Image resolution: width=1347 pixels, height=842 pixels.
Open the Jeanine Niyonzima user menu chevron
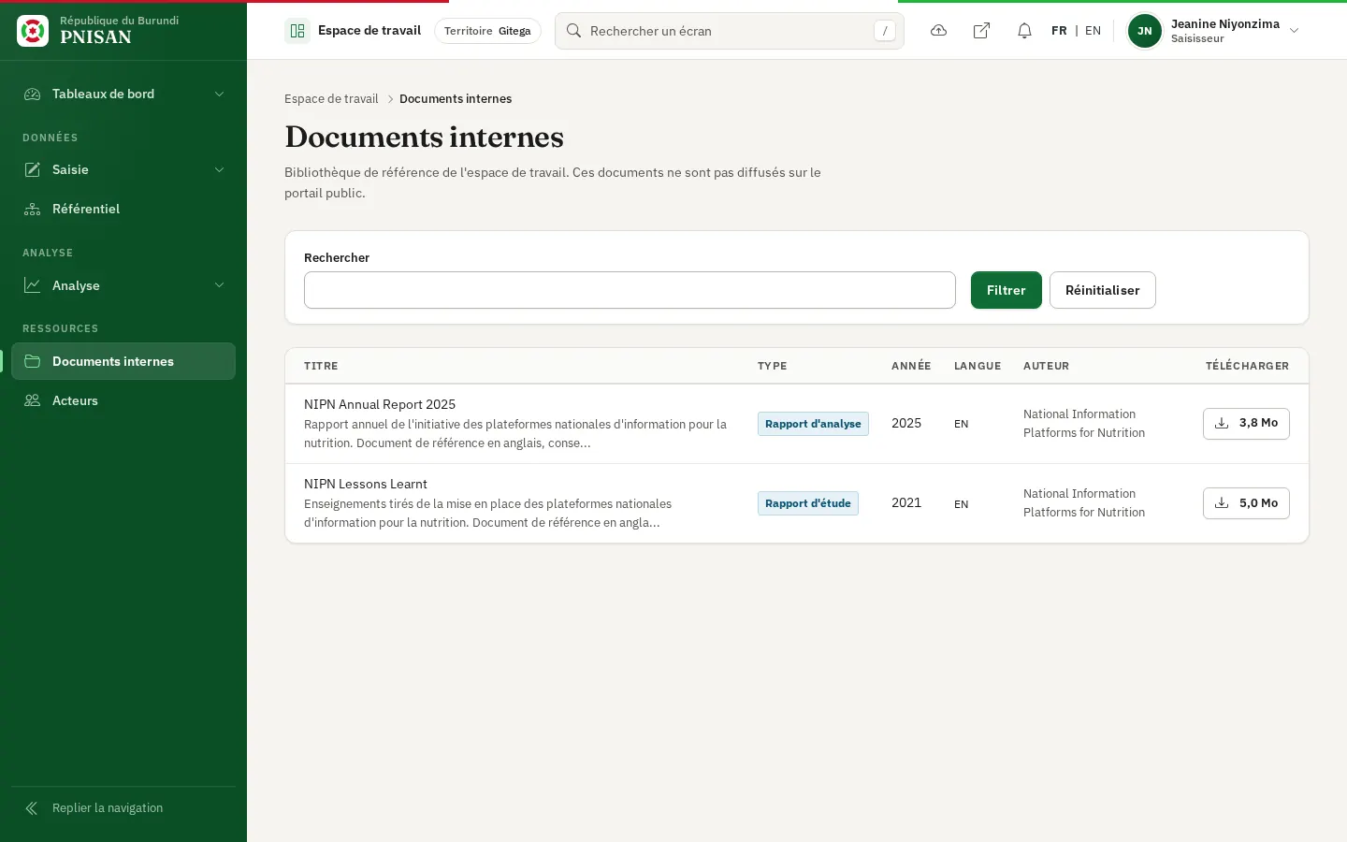[x=1295, y=31]
